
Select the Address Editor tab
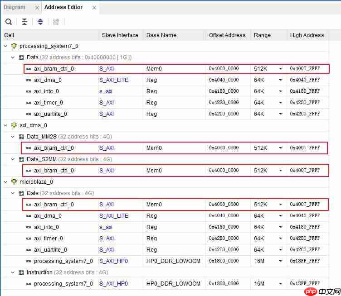(x=63, y=7)
